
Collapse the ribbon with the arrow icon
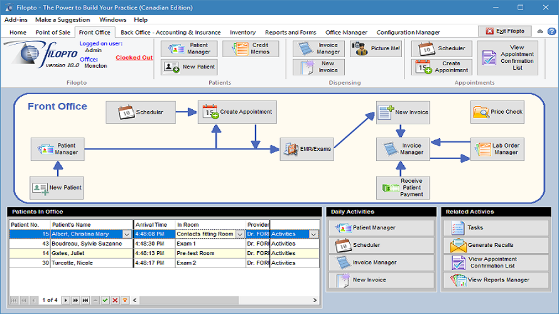tap(540, 31)
